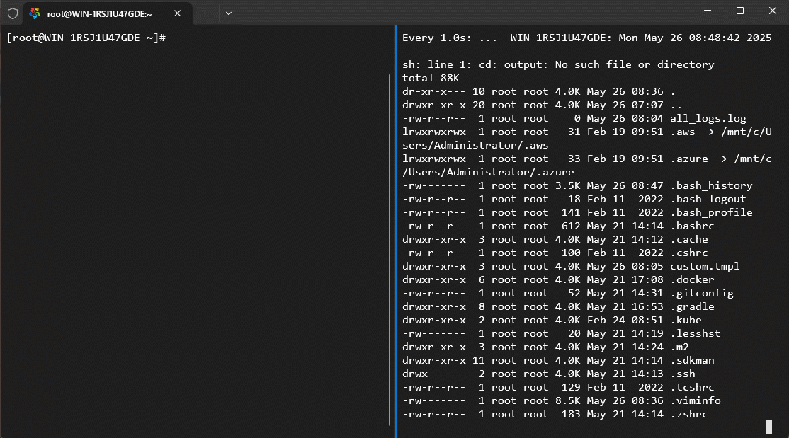Close the terminal window
789x438 pixels.
click(772, 11)
